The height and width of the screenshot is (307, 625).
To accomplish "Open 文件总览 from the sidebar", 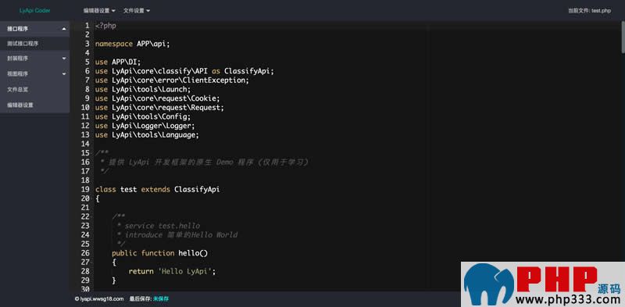I will 34,90.
